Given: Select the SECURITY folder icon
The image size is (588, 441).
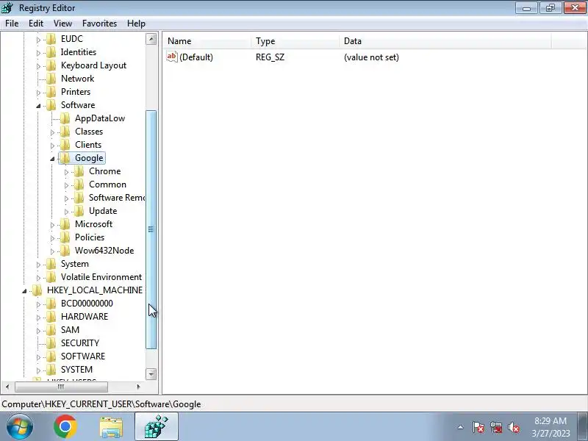Looking at the screenshot, I should coord(51,343).
